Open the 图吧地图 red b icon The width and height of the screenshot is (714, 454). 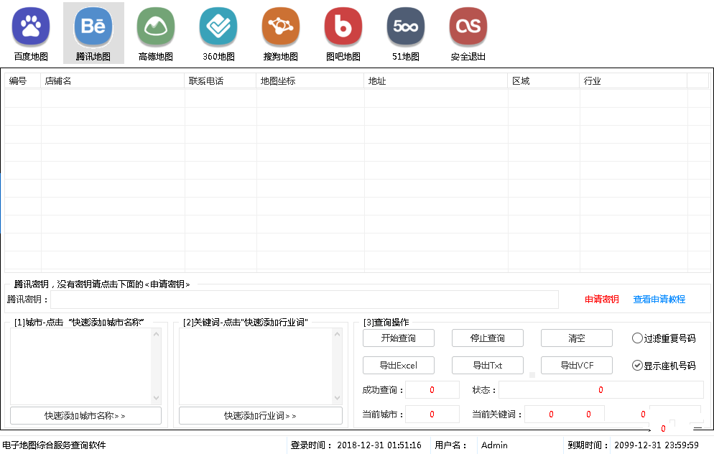pyautogui.click(x=343, y=27)
